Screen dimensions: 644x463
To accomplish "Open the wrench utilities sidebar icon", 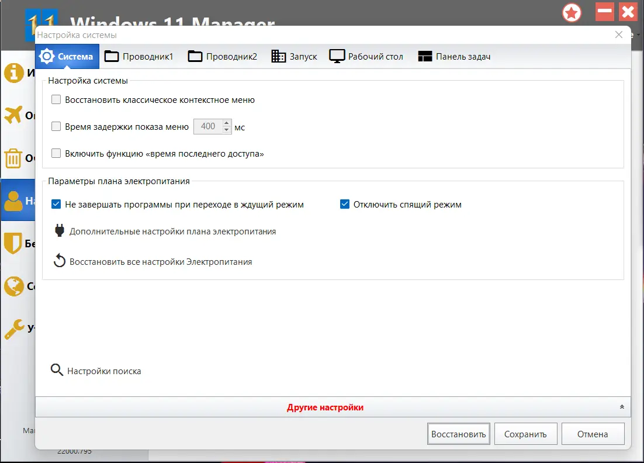I will (15, 329).
